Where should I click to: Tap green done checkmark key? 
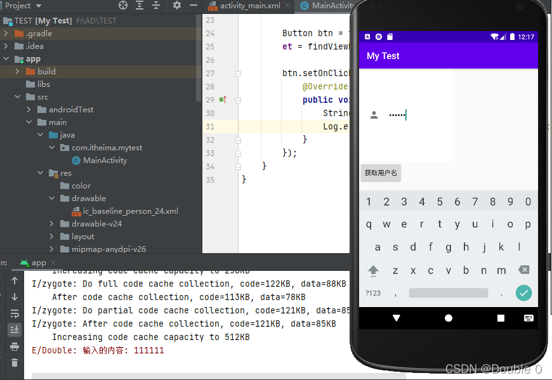tap(524, 292)
